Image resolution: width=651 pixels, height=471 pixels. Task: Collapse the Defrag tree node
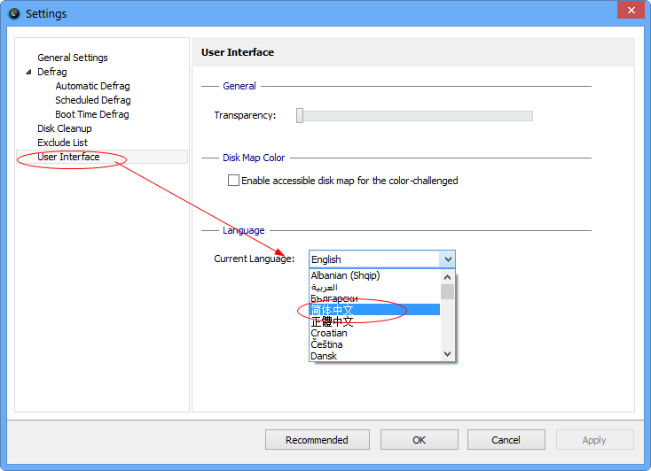tap(28, 72)
